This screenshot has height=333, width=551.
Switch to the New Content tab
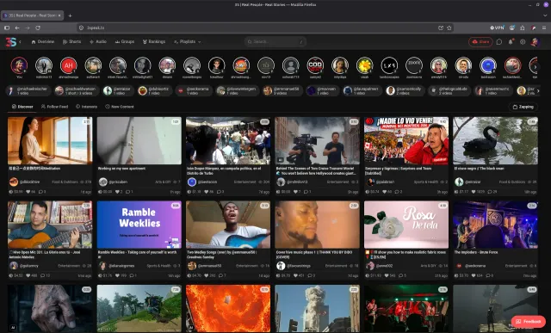pyautogui.click(x=120, y=107)
